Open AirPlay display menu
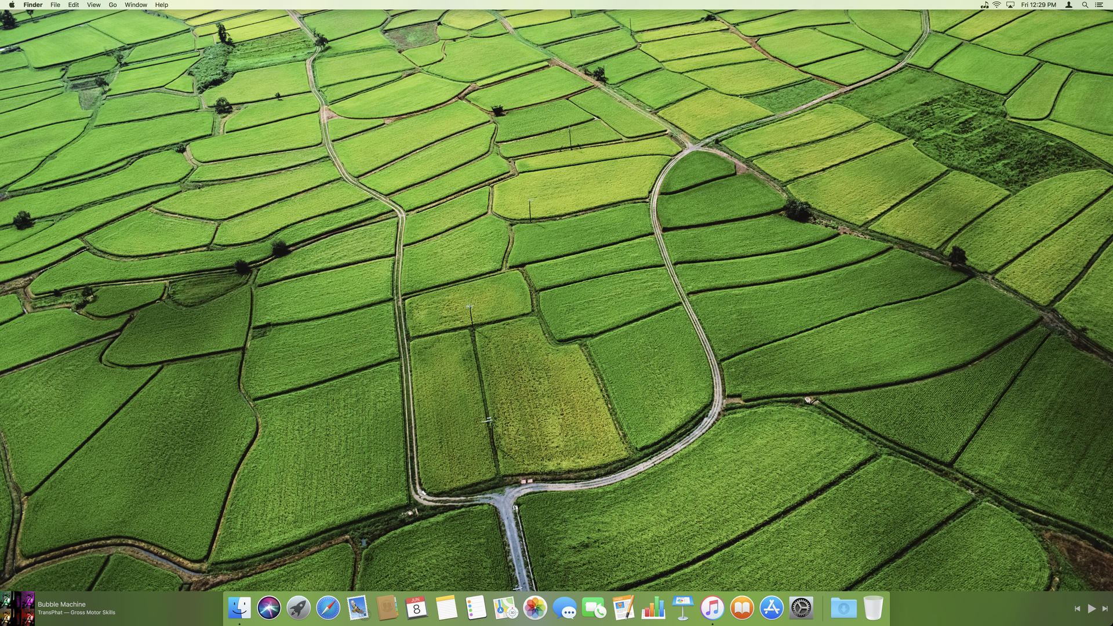 pyautogui.click(x=1010, y=5)
